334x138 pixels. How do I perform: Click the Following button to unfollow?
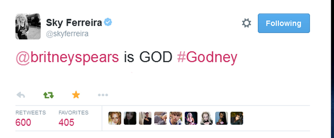point(284,23)
